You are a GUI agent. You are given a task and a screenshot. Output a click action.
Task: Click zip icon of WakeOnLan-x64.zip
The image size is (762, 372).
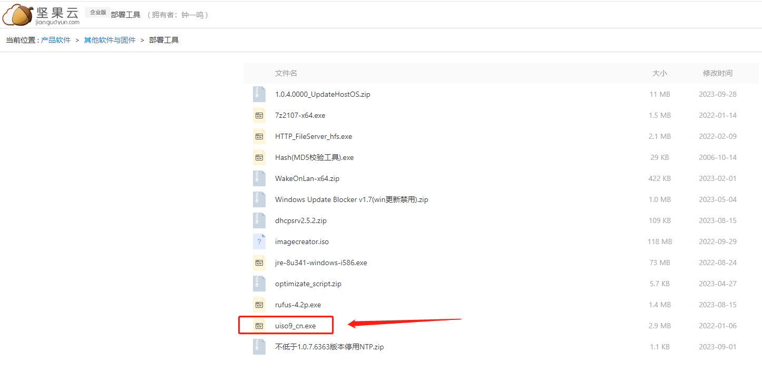[x=259, y=178]
